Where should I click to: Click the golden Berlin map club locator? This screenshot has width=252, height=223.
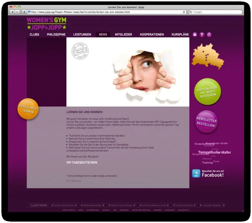(208, 56)
